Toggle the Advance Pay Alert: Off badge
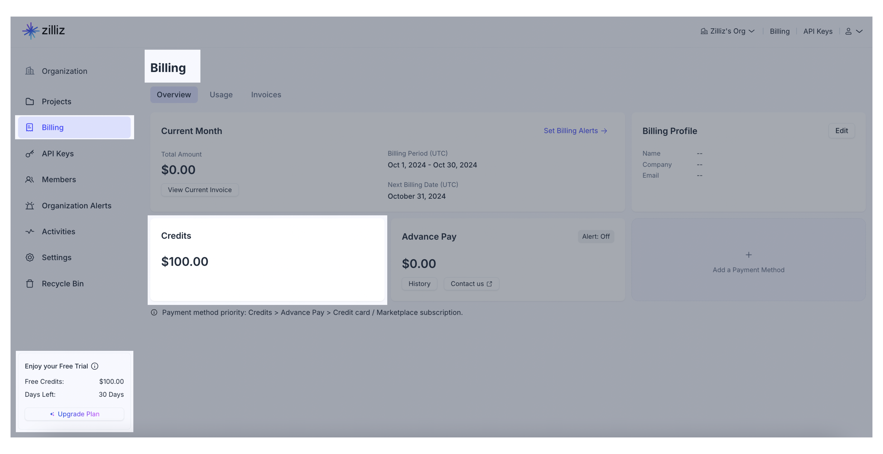Screen dimensions: 883x454 [x=596, y=236]
